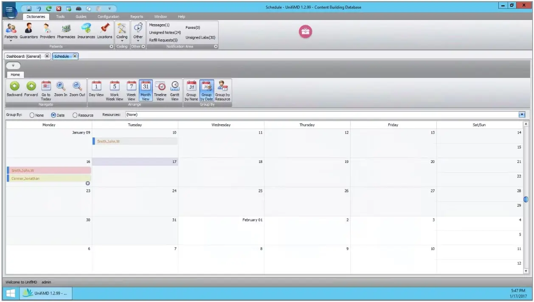Viewport: 534px width, 302px height.
Task: Switch to the Dashboard: [General] tab
Action: [x=24, y=56]
